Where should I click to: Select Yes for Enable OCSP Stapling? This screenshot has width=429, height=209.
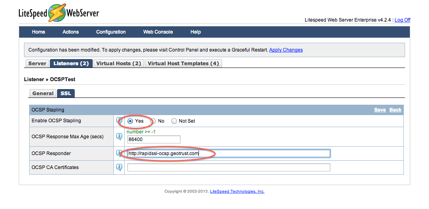point(130,121)
